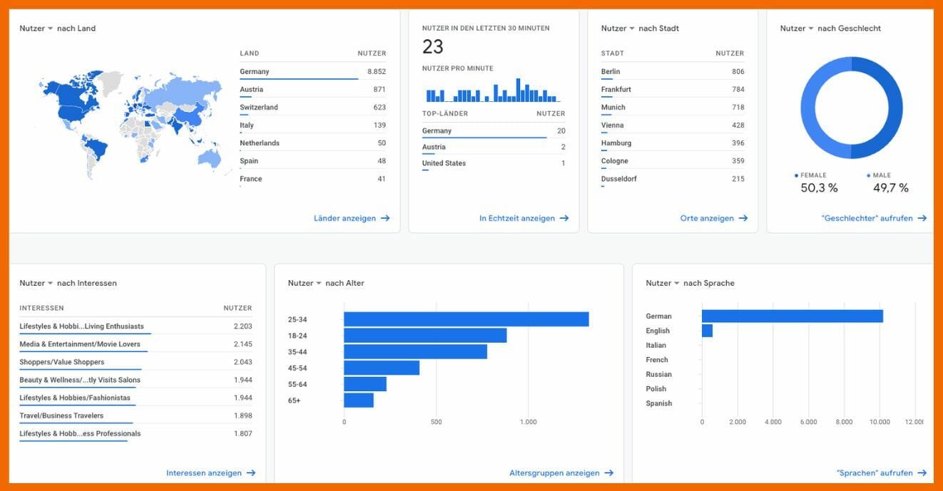The image size is (943, 491).
Task: Open the Nutzer dropdown in the Land card
Action: (50, 29)
